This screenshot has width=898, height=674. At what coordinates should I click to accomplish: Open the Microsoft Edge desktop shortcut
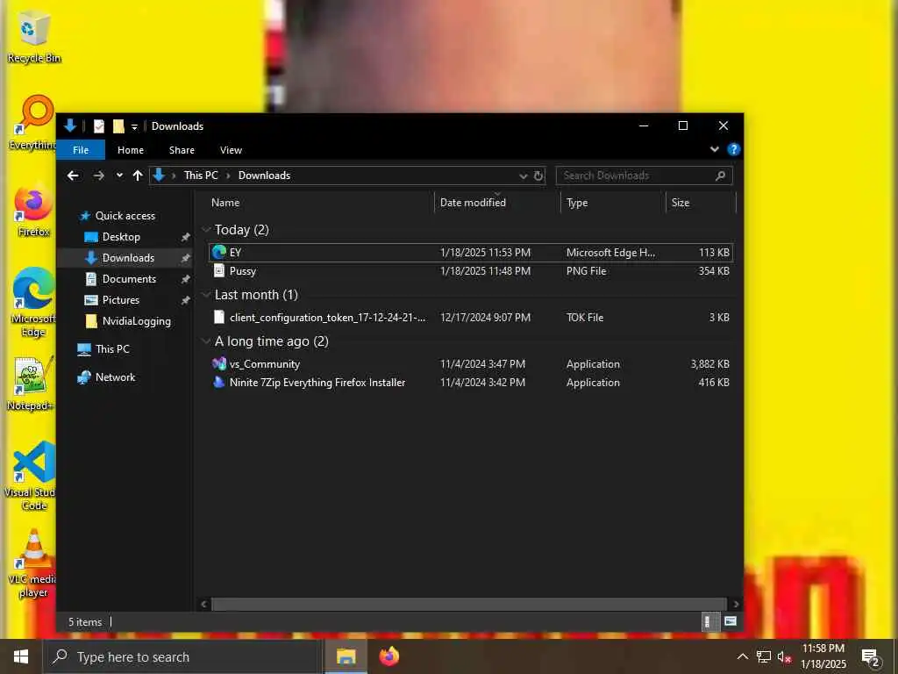point(33,303)
